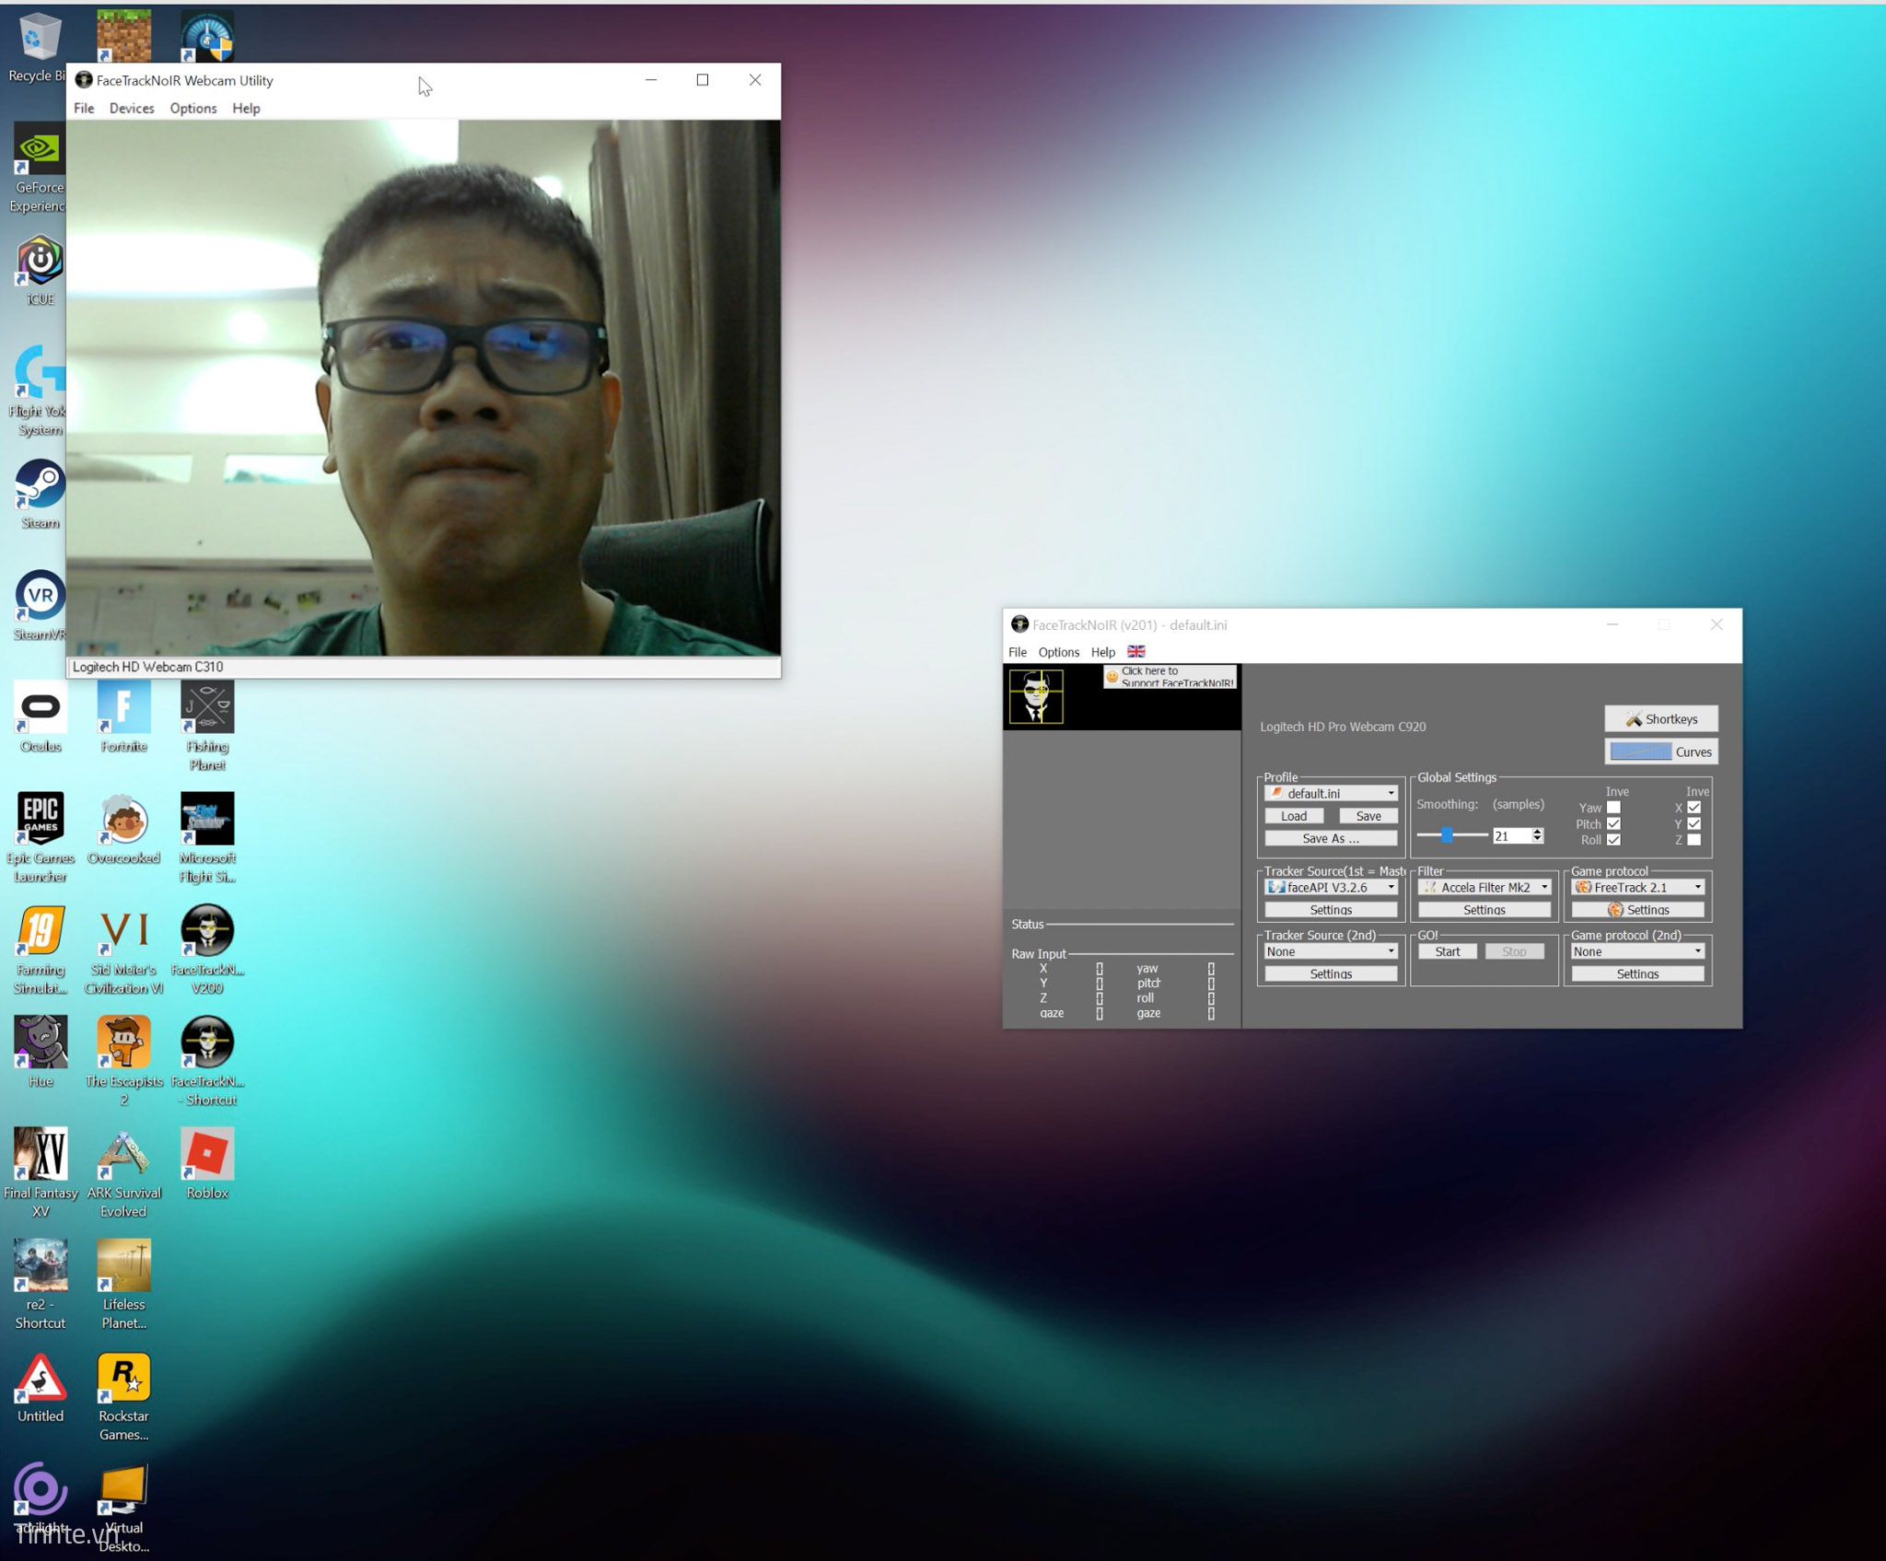Expand the Game protocol (2nd) None dropdown
1886x1561 pixels.
[x=1637, y=951]
